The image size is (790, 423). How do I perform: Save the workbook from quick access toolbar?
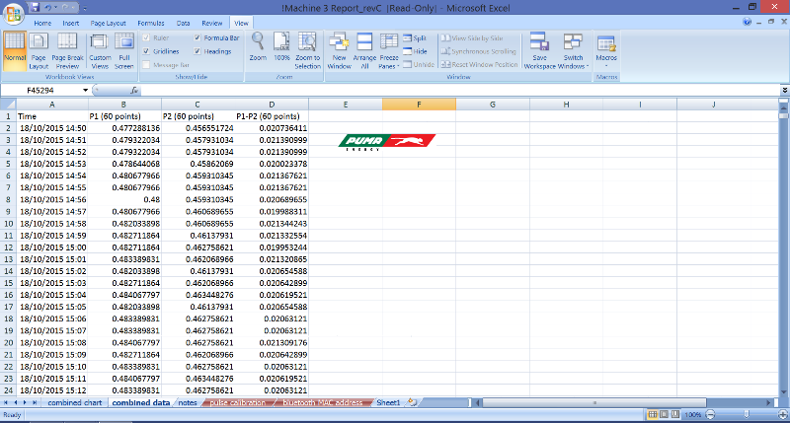point(35,8)
